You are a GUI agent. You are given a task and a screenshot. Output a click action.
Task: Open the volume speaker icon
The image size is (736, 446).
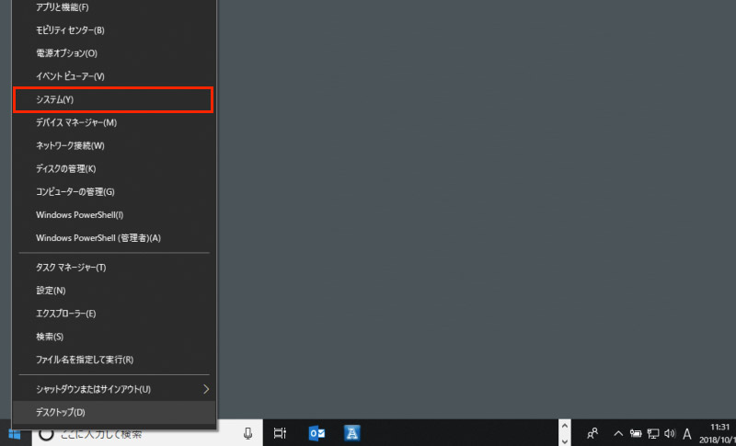[x=670, y=434]
